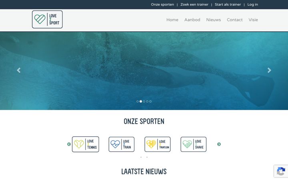Select second sports carousel page dot
Screen dimensions: 288x180
click(147, 157)
